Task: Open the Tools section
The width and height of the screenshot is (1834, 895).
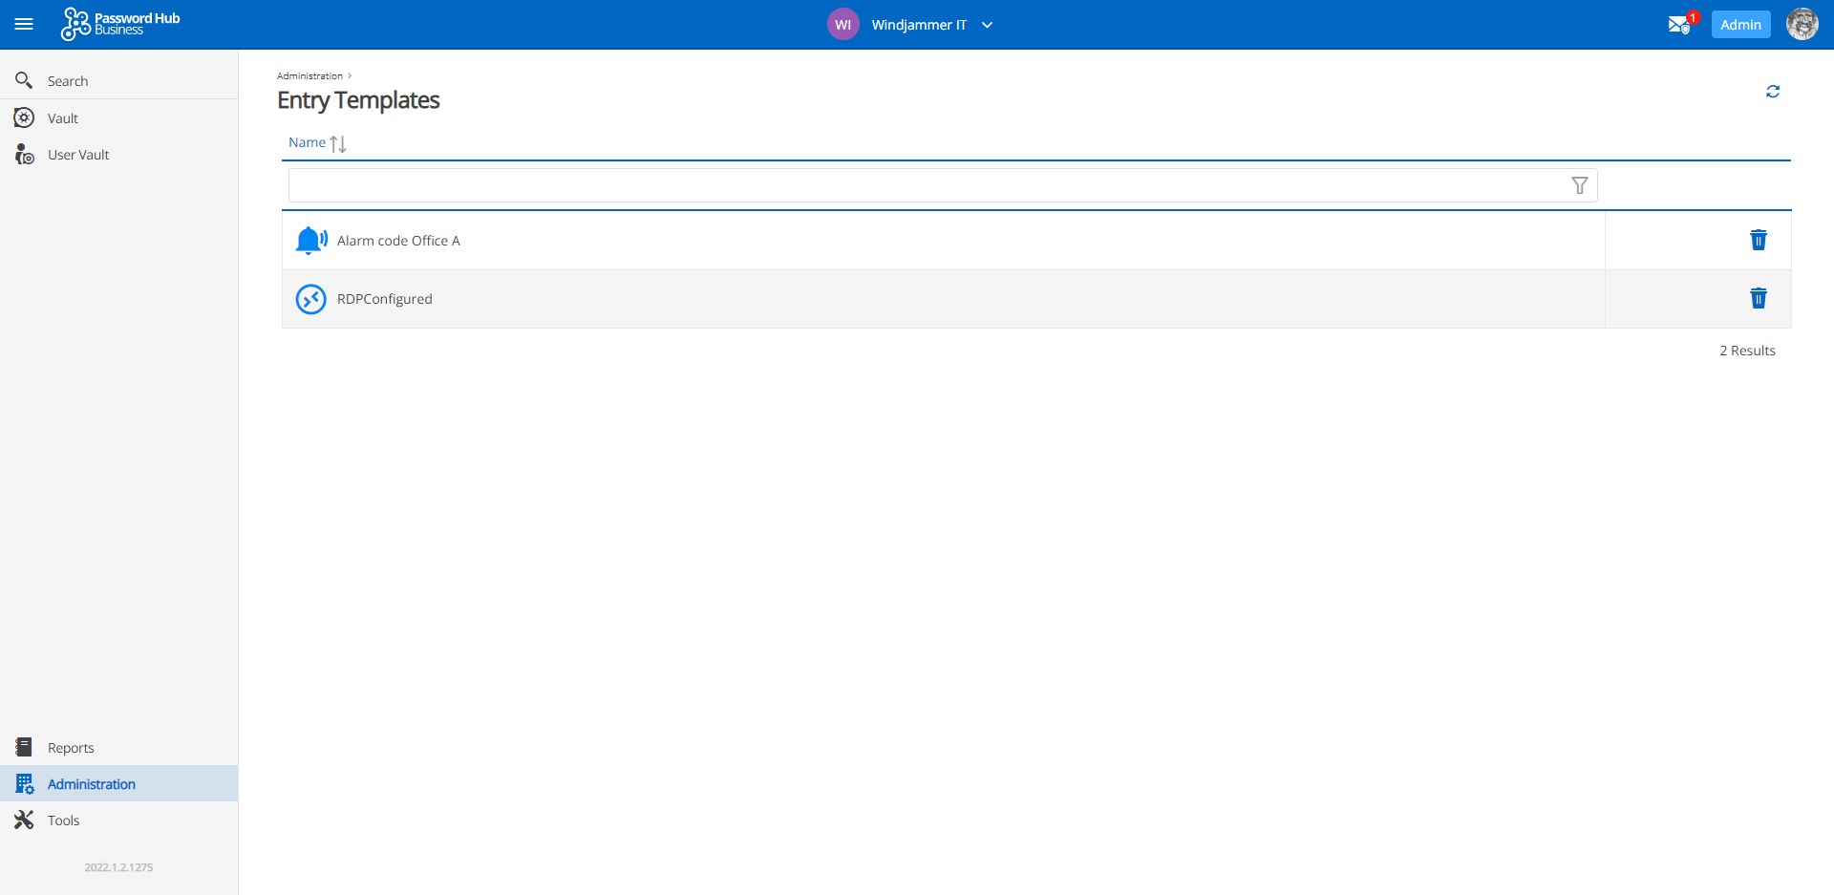Action: click(63, 820)
